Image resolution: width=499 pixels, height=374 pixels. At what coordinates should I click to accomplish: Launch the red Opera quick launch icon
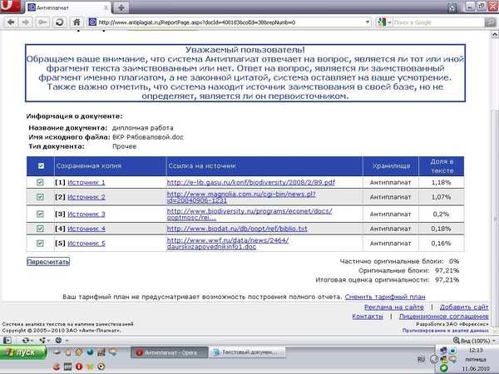[79, 367]
